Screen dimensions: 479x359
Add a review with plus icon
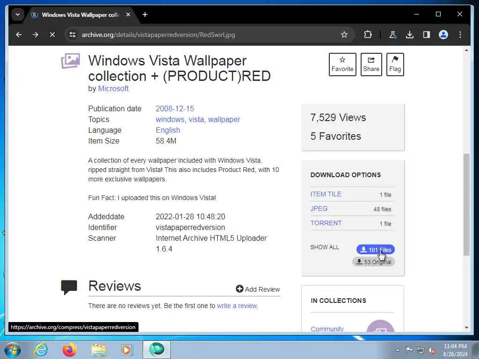pyautogui.click(x=258, y=289)
